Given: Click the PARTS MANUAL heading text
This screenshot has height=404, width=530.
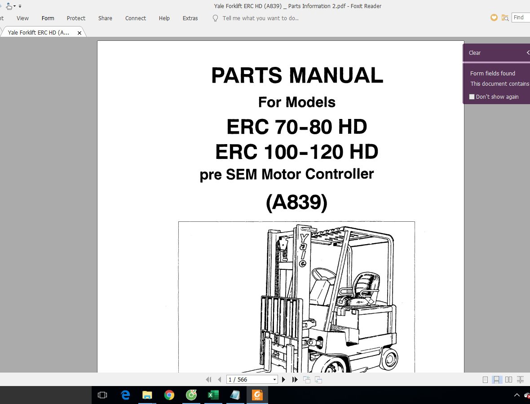Looking at the screenshot, I should click(x=297, y=75).
